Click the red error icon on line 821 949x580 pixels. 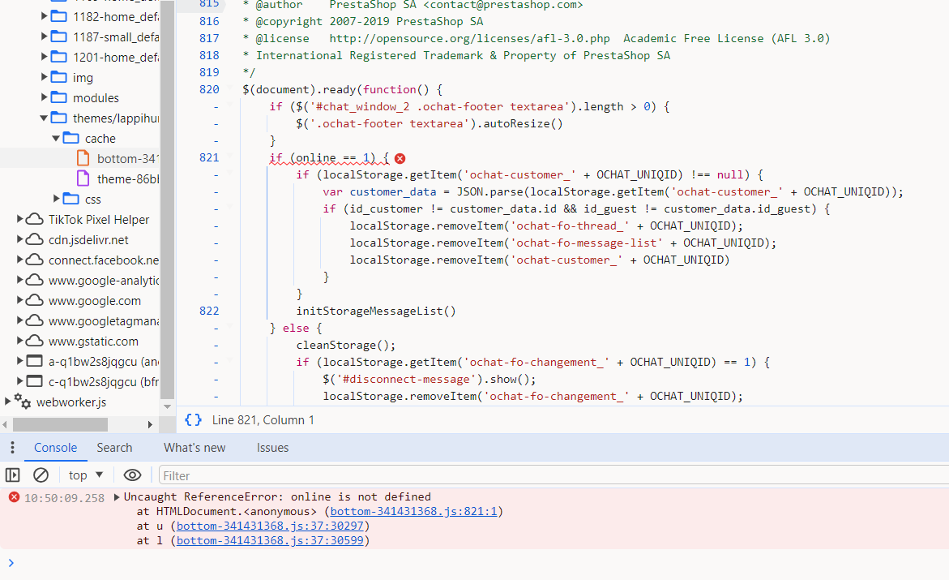pos(400,158)
